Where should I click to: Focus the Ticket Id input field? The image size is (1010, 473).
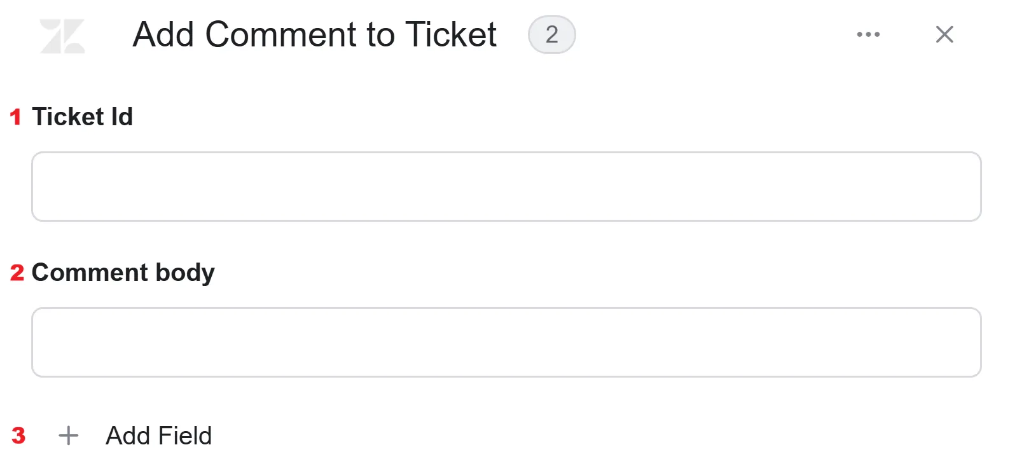[506, 186]
